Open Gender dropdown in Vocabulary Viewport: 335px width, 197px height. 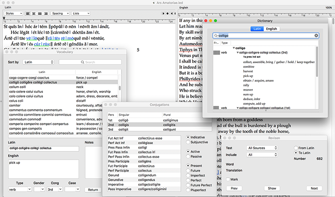tap(39, 189)
